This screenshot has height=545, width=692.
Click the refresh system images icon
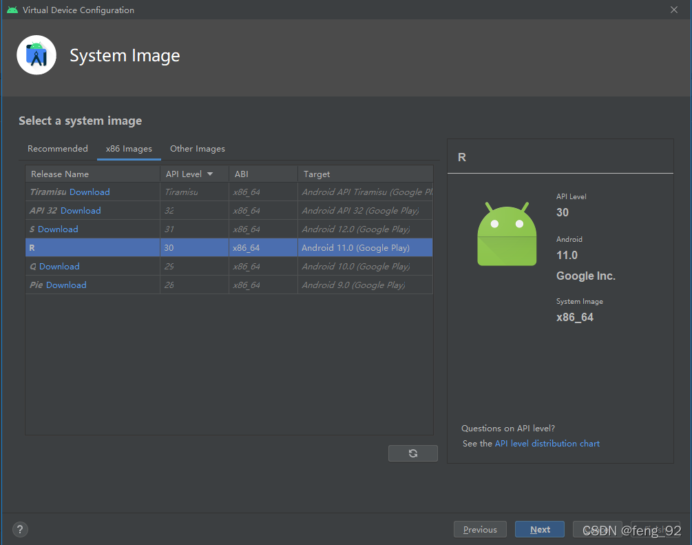tap(412, 453)
